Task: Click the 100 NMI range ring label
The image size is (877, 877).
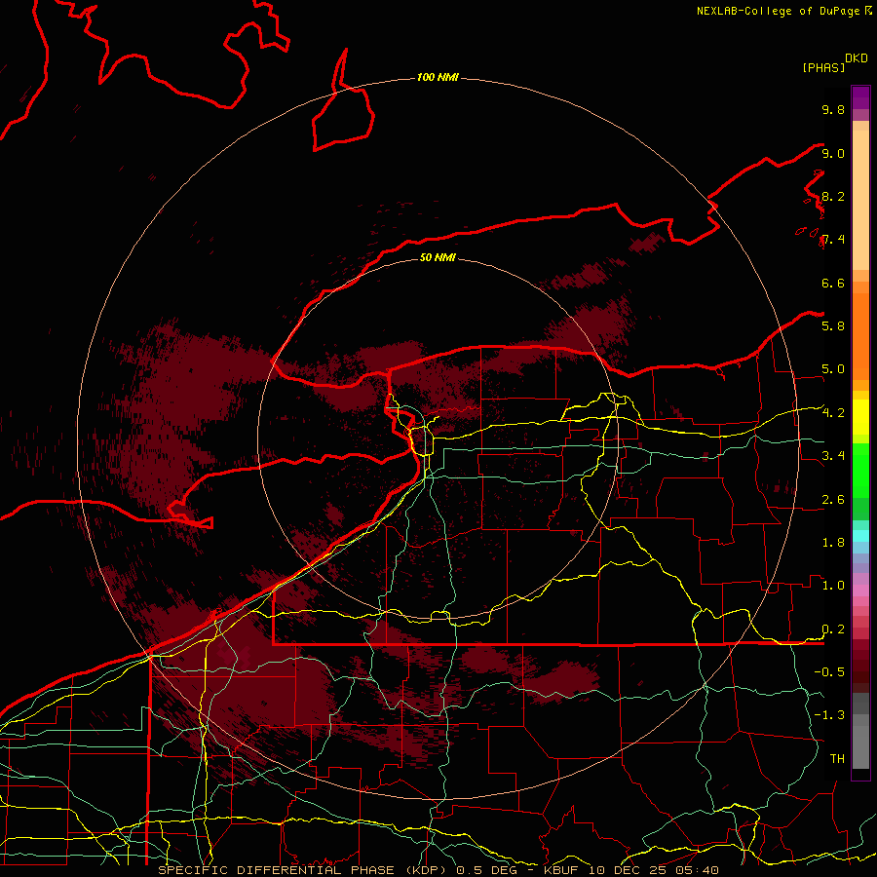Action: pos(438,77)
